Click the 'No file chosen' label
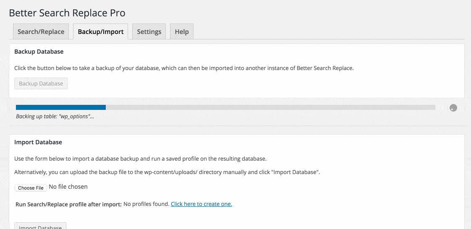Image resolution: width=471 pixels, height=229 pixels. [68, 187]
